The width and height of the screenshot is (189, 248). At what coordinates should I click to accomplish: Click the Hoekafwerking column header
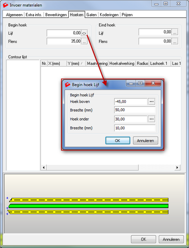tap(122, 63)
